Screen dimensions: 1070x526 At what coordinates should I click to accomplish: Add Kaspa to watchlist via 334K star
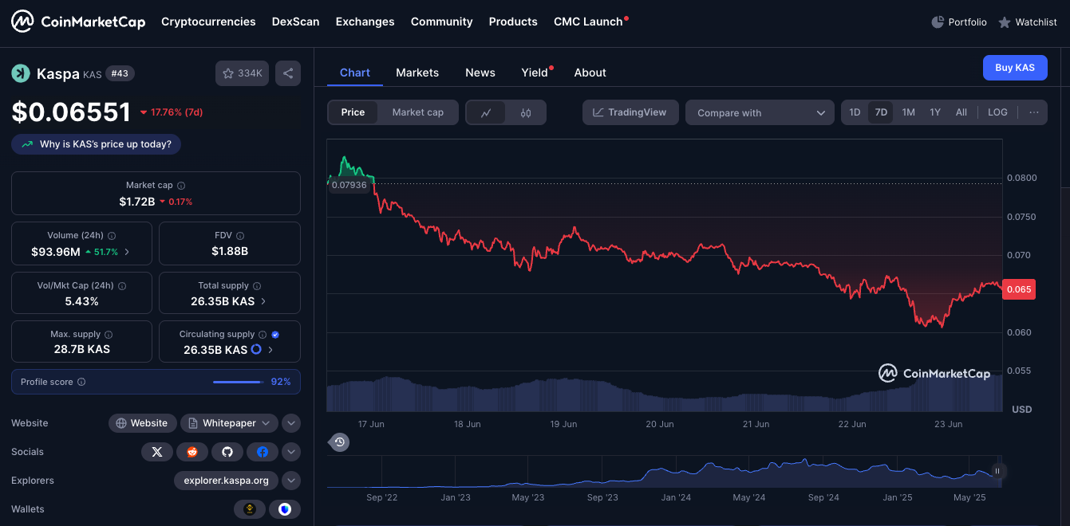(242, 73)
